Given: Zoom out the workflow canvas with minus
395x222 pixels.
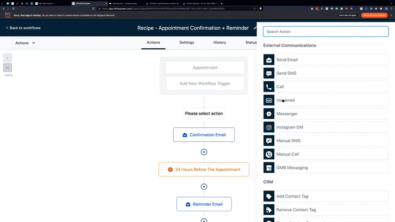Looking at the screenshot, I should tap(7, 67).
